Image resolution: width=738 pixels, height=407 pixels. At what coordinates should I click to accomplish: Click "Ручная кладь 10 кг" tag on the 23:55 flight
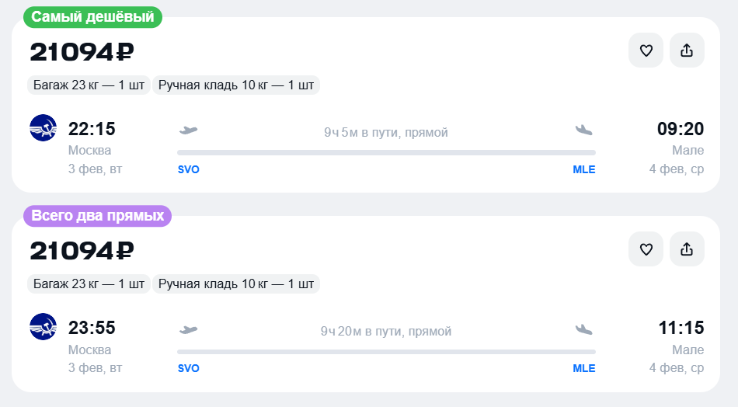236,284
